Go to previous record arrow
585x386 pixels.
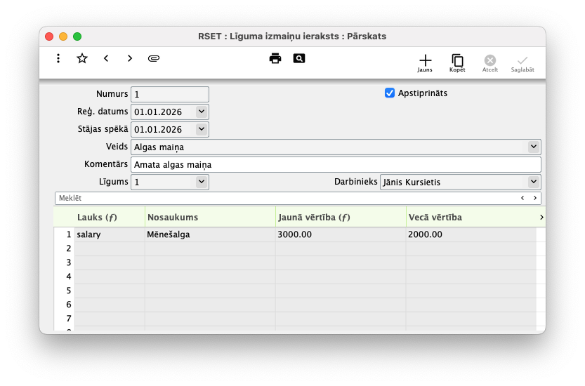pyautogui.click(x=106, y=58)
